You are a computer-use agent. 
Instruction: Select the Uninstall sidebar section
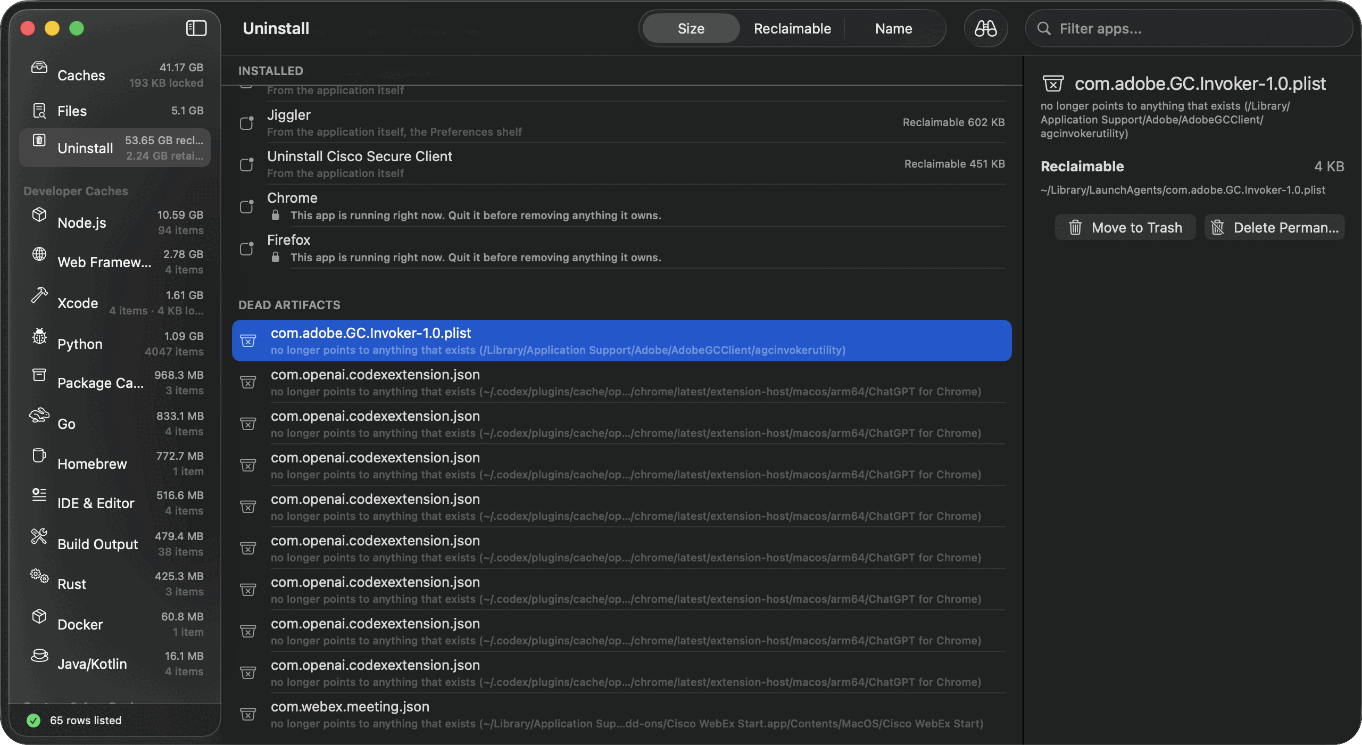pos(115,148)
